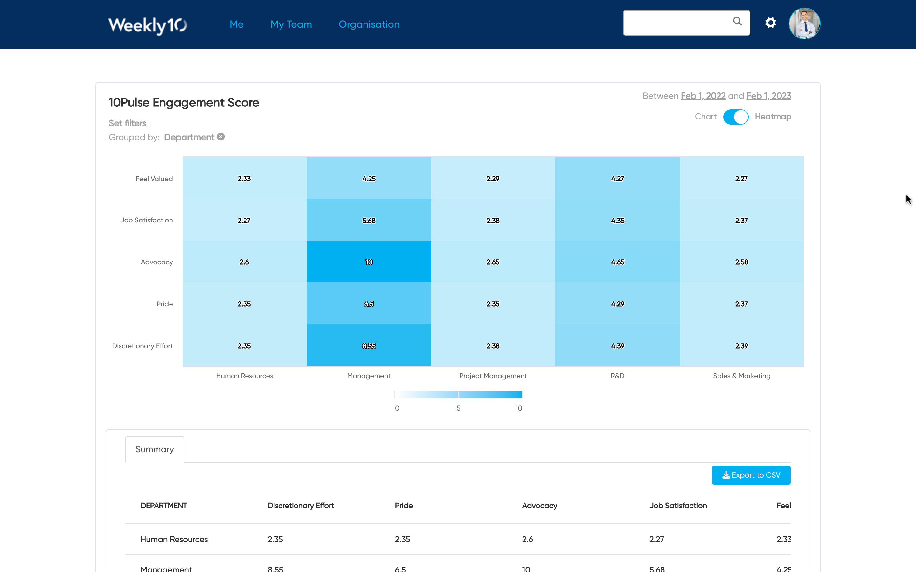
Task: Click the Weekly10 logo
Action: (x=147, y=25)
